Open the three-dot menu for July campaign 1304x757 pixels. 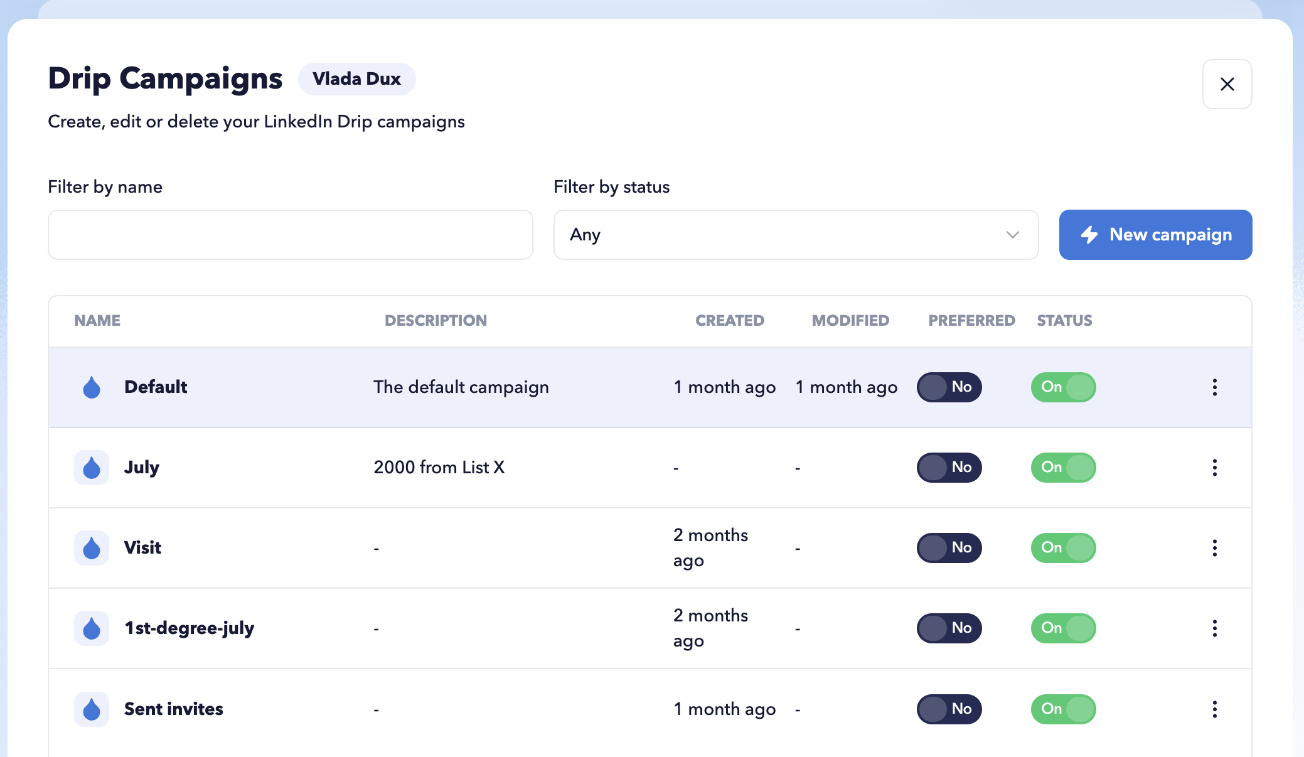tap(1215, 468)
